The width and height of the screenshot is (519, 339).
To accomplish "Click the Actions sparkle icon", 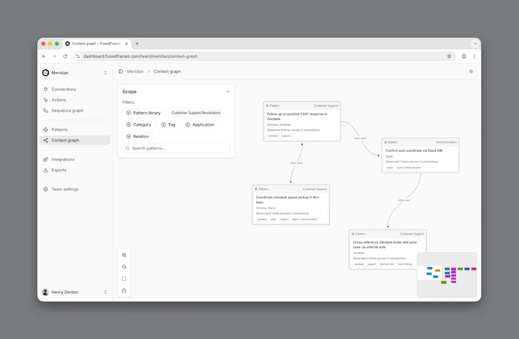I will pyautogui.click(x=45, y=100).
